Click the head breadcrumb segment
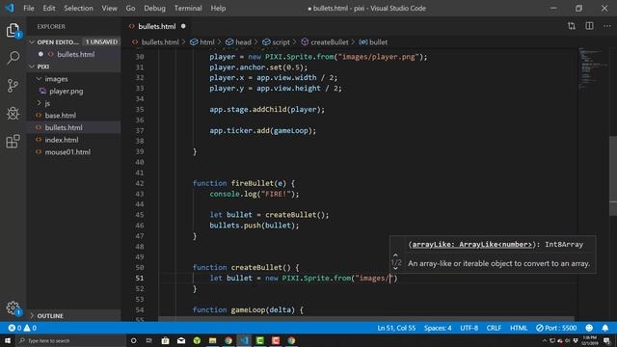The height and width of the screenshot is (347, 617). tap(238, 42)
